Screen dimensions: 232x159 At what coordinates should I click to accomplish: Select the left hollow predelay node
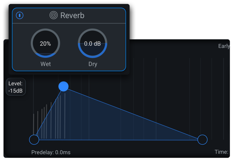[34, 140]
